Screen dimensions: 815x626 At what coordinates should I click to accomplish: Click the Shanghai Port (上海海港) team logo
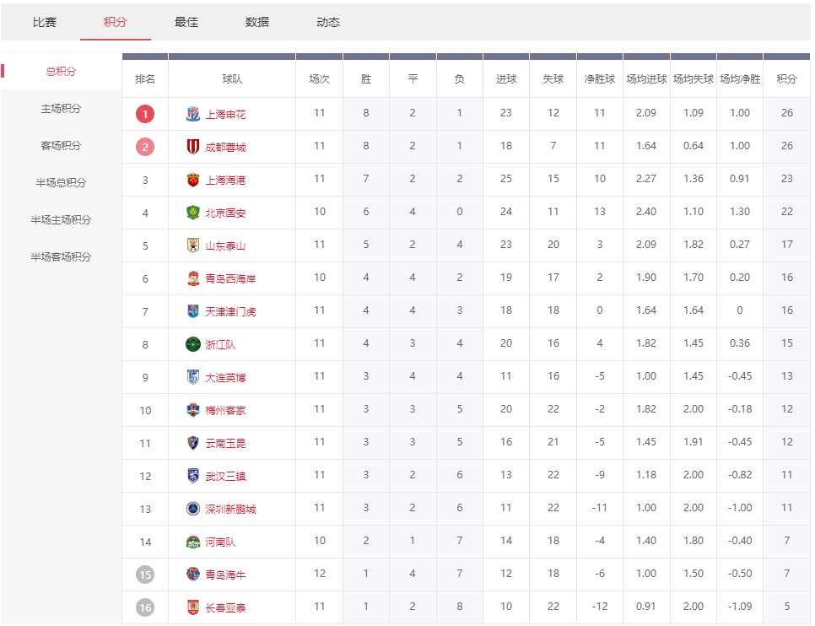(x=193, y=180)
